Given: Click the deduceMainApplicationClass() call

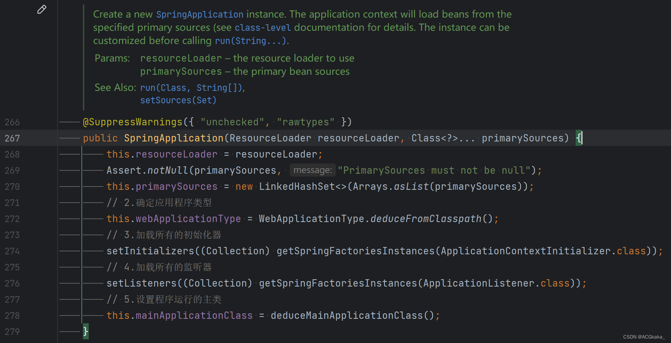Looking at the screenshot, I should 352,316.
